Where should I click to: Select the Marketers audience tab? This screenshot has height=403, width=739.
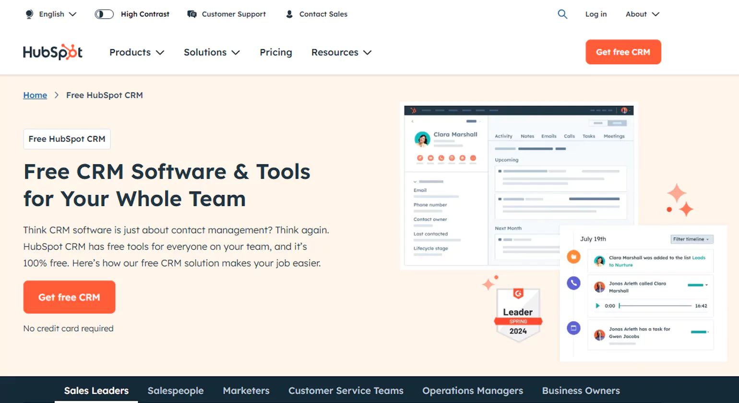(x=246, y=391)
